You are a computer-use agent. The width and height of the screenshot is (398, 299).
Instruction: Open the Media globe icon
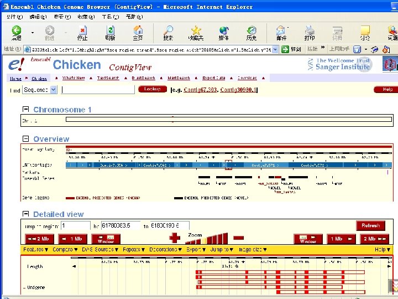224,30
